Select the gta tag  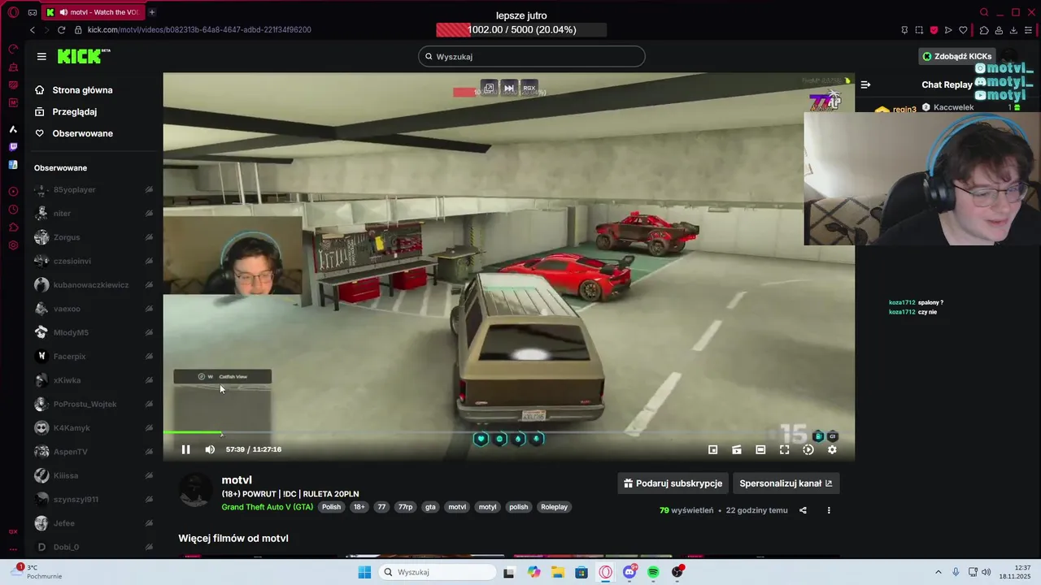[x=430, y=507]
